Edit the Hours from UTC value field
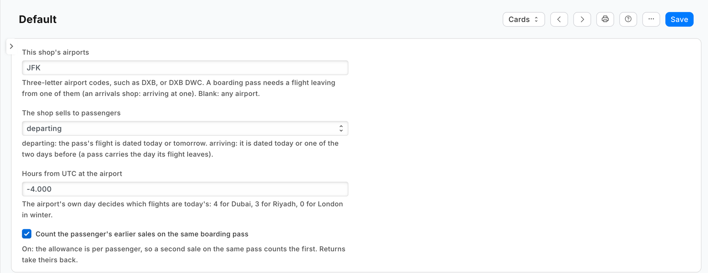 pyautogui.click(x=185, y=189)
